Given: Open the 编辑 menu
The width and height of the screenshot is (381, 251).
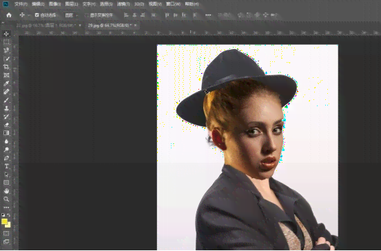Looking at the screenshot, I should tap(38, 4).
